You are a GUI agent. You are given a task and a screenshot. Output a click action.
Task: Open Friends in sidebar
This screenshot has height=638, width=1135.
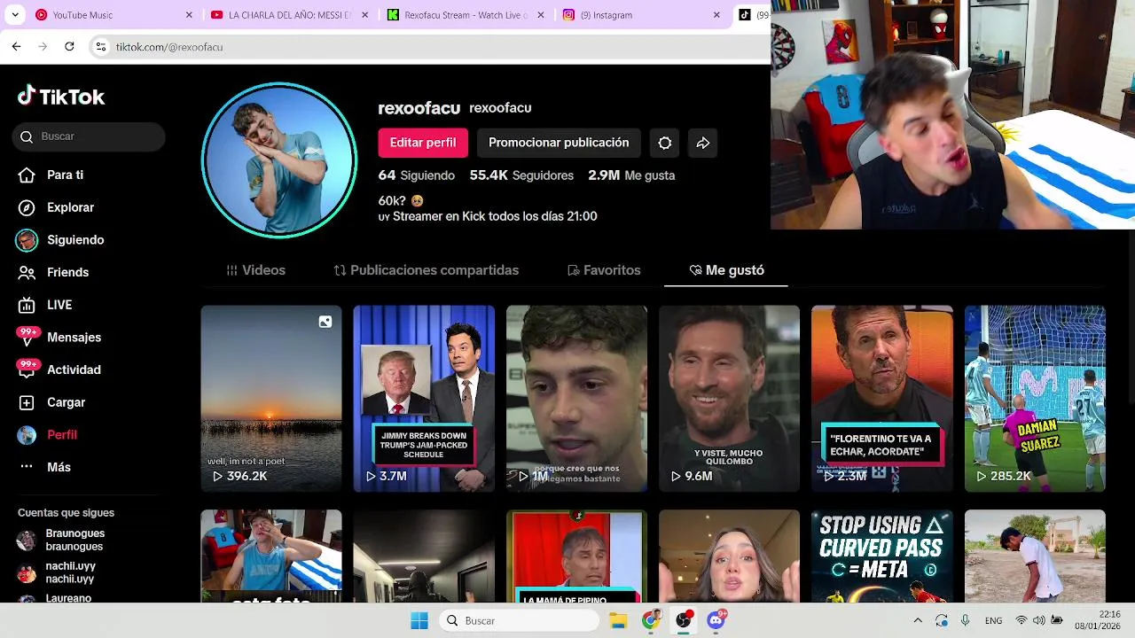click(54, 272)
